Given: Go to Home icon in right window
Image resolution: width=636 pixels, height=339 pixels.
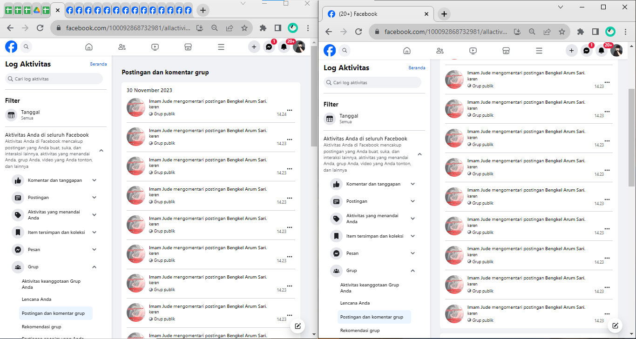Looking at the screenshot, I should pyautogui.click(x=407, y=50).
